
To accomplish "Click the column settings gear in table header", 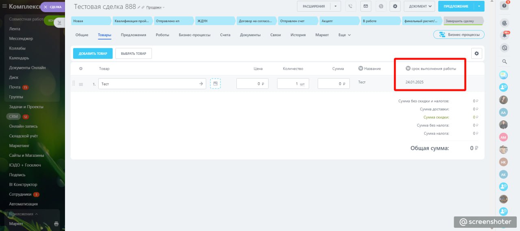I will click(x=80, y=68).
